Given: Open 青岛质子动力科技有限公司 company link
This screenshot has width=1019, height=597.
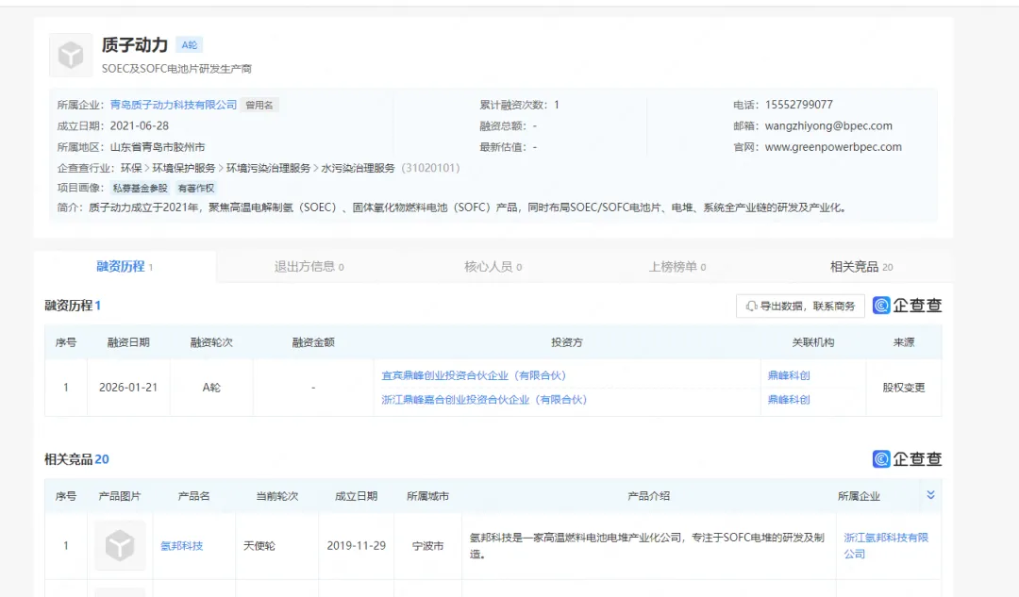Looking at the screenshot, I should [174, 105].
